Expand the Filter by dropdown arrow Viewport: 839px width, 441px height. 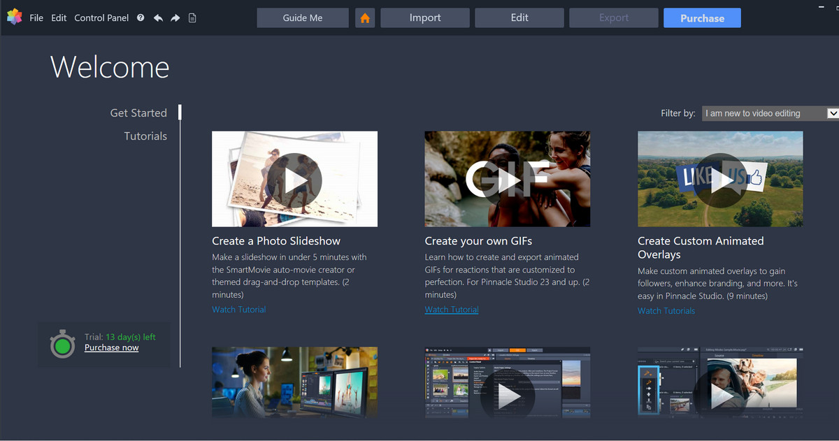833,113
